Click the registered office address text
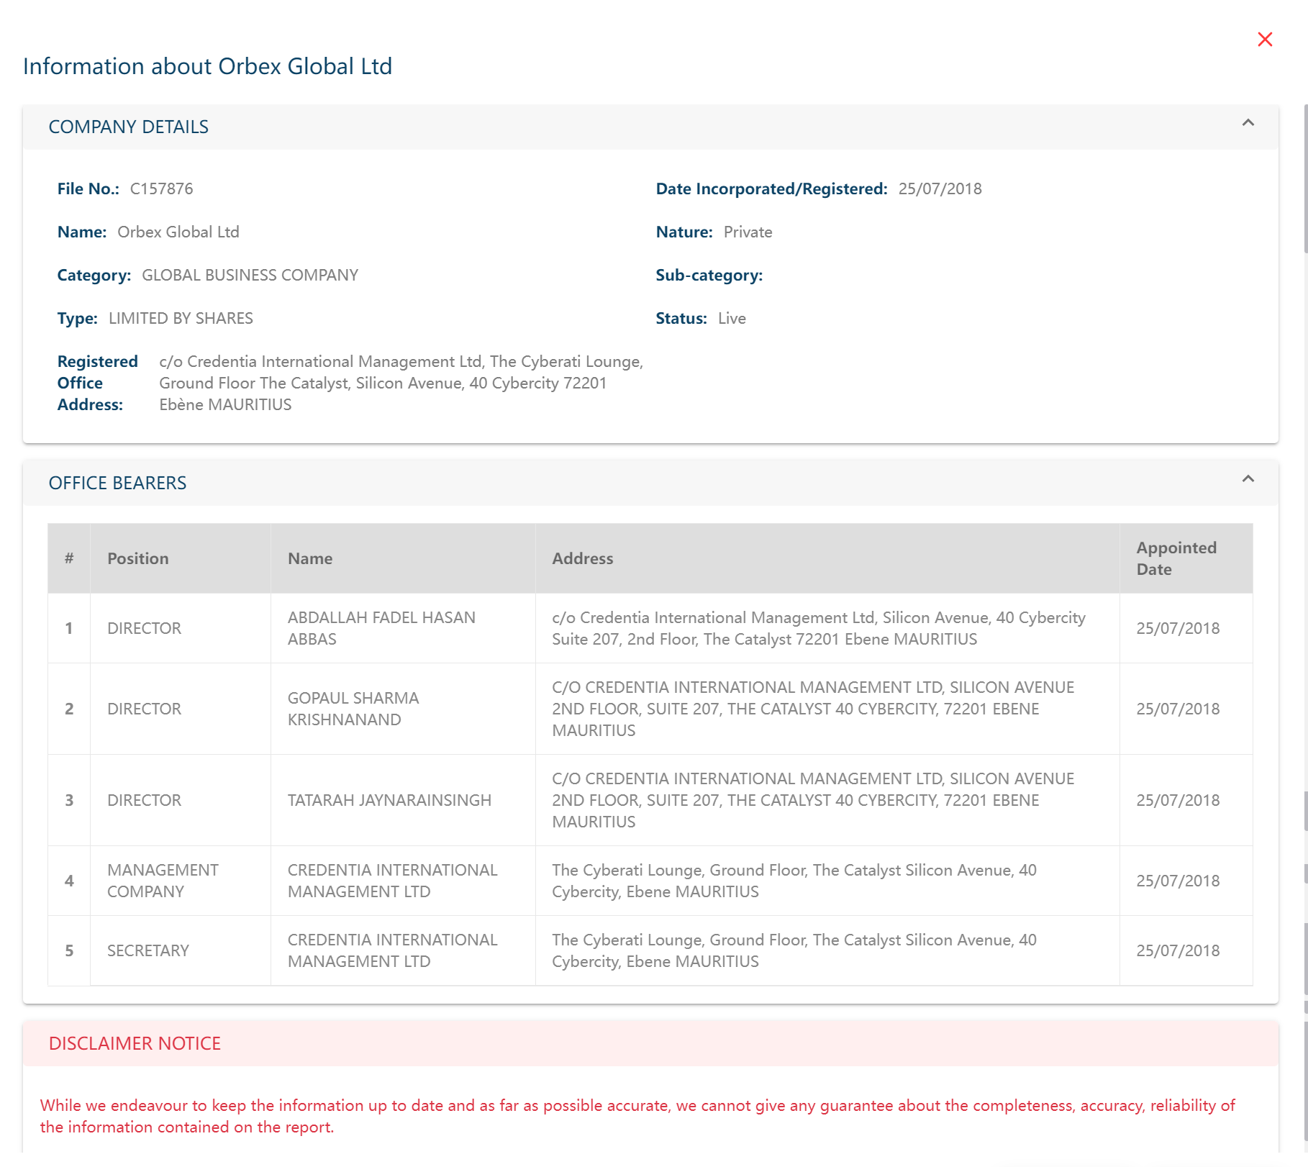Screen dimensions: 1308x1167 click(401, 383)
